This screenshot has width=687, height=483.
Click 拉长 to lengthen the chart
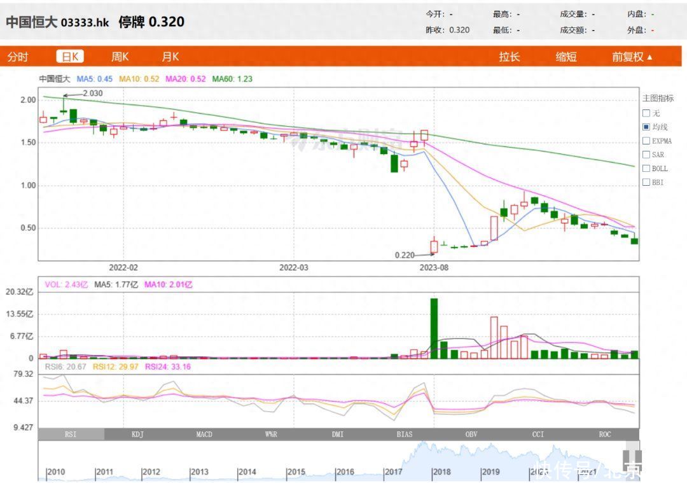pos(509,57)
